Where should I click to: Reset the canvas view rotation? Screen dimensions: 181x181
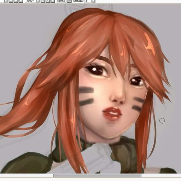pyautogui.click(x=53, y=1)
